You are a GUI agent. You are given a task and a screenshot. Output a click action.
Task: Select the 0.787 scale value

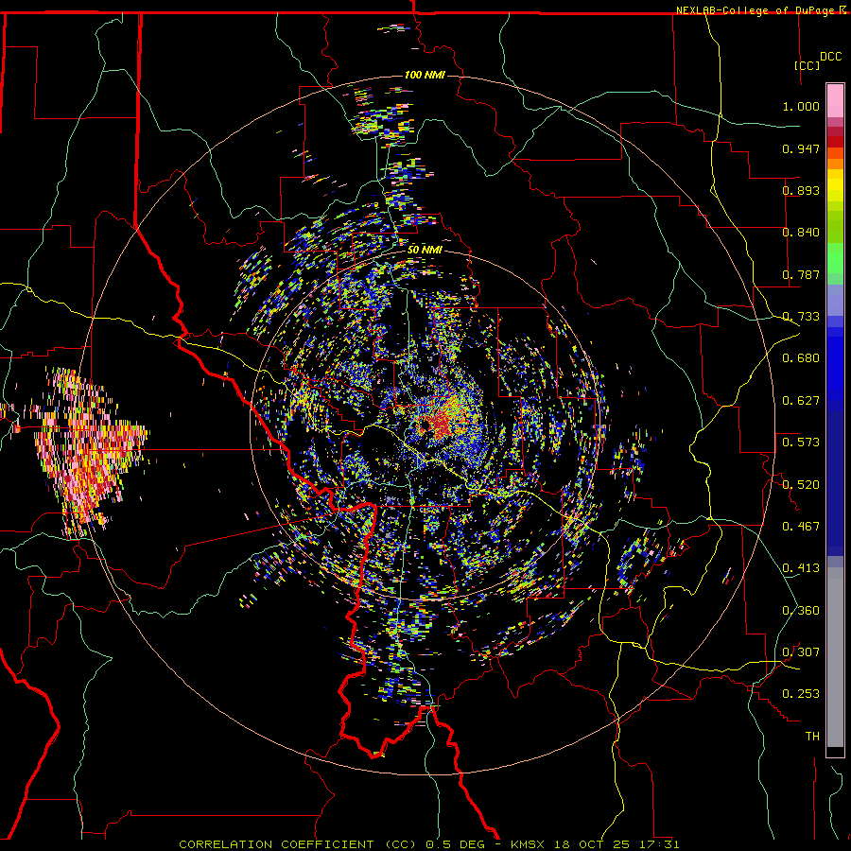click(x=801, y=274)
